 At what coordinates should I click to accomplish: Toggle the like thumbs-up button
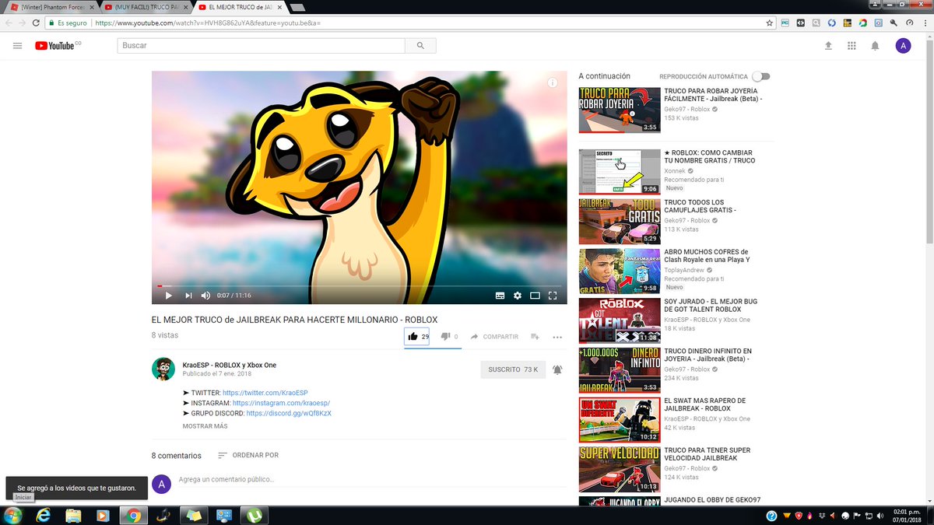417,337
